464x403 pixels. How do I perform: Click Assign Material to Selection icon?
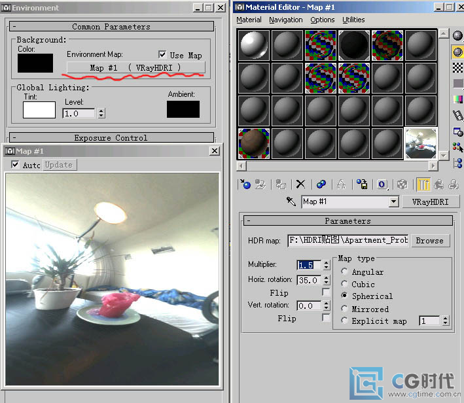[281, 184]
